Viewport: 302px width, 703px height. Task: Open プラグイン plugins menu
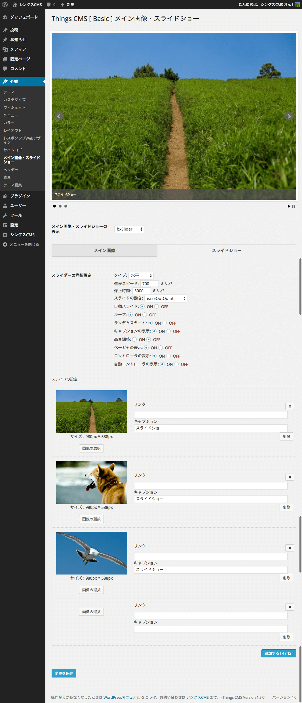point(23,196)
